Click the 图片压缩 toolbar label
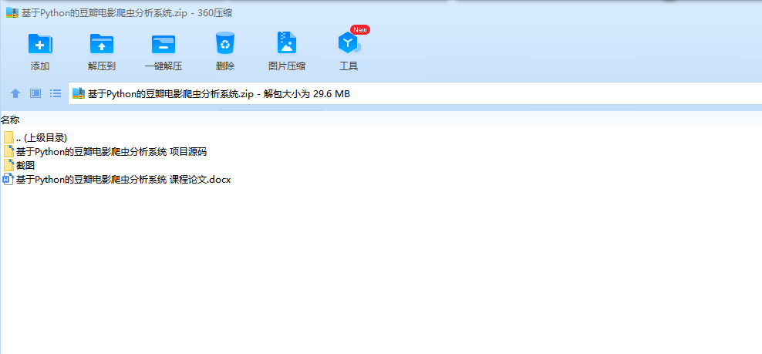Viewport: 762px width, 354px height. [287, 66]
